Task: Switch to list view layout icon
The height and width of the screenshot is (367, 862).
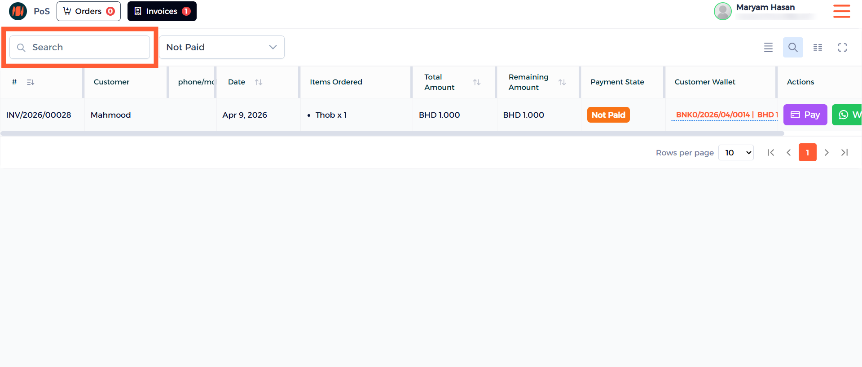Action: pos(768,47)
